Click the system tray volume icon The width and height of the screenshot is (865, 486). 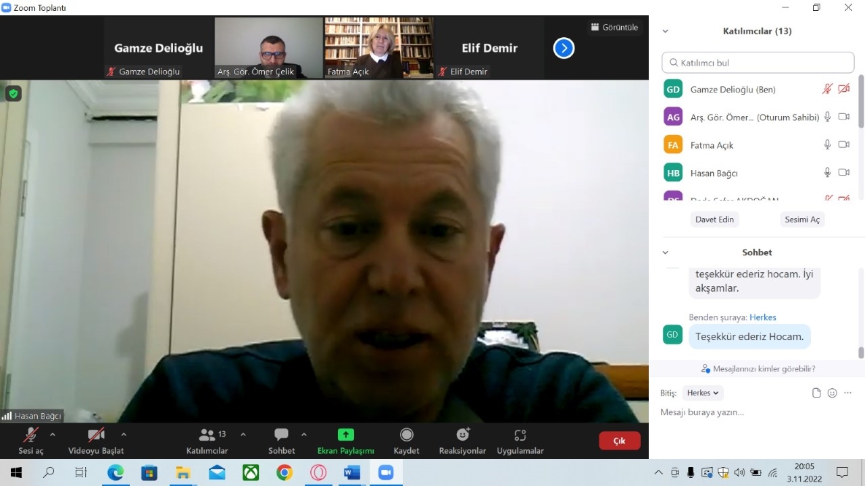pyautogui.click(x=739, y=473)
